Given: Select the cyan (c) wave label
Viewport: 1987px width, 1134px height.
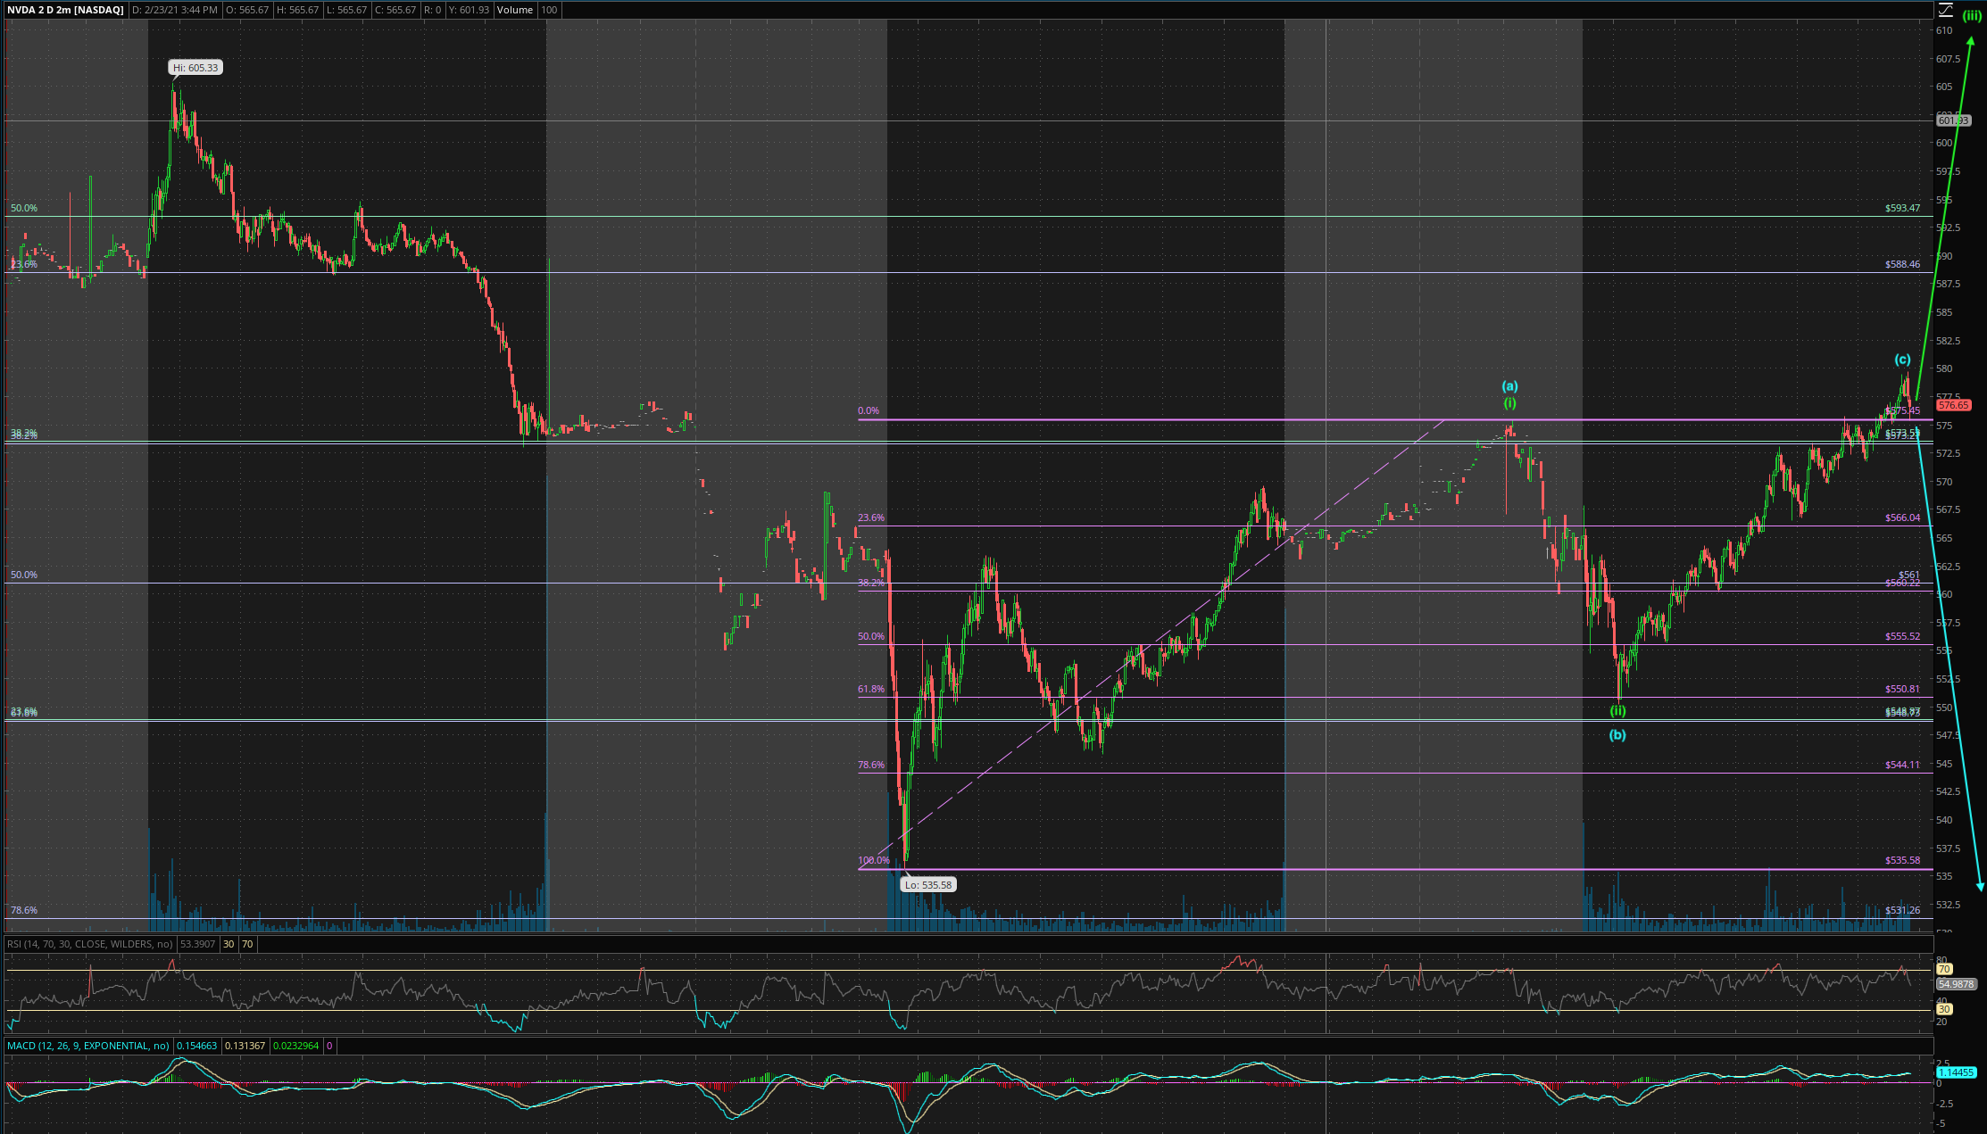Looking at the screenshot, I should [x=1902, y=360].
